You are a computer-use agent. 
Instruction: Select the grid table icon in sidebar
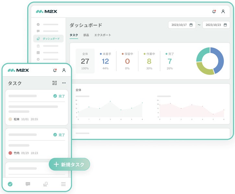click(38, 53)
